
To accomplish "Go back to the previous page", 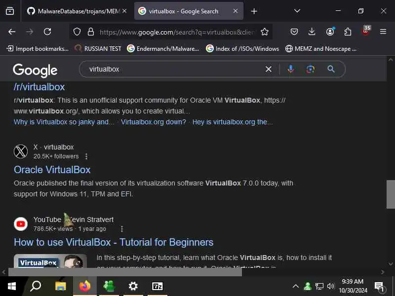I will [12, 32].
